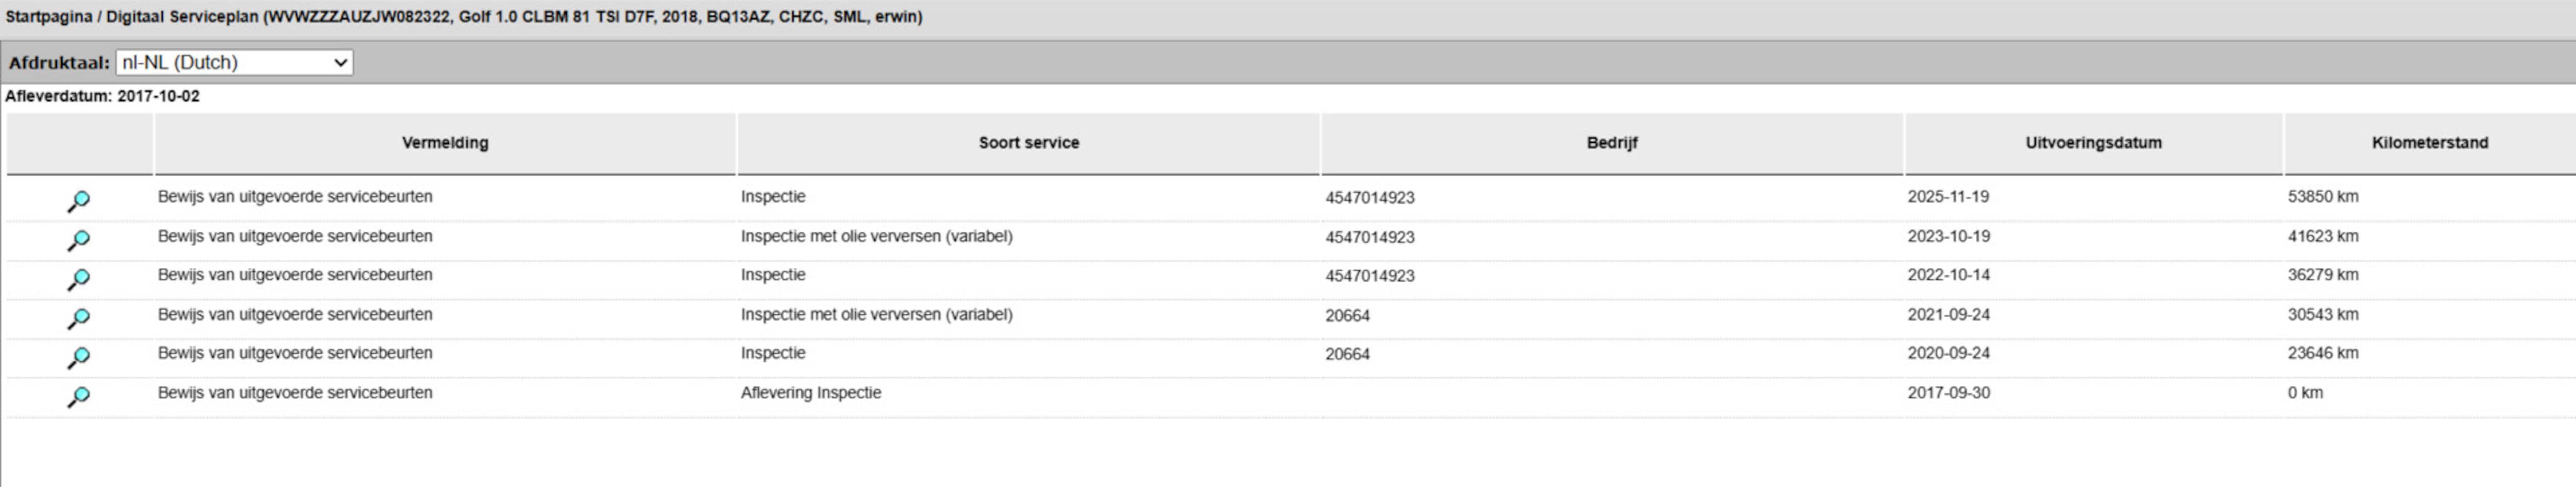Click the Kilometerstand column header

[x=2429, y=143]
